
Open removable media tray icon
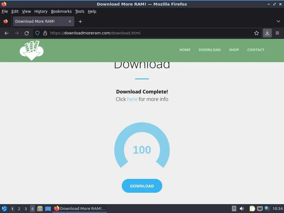[234, 209]
